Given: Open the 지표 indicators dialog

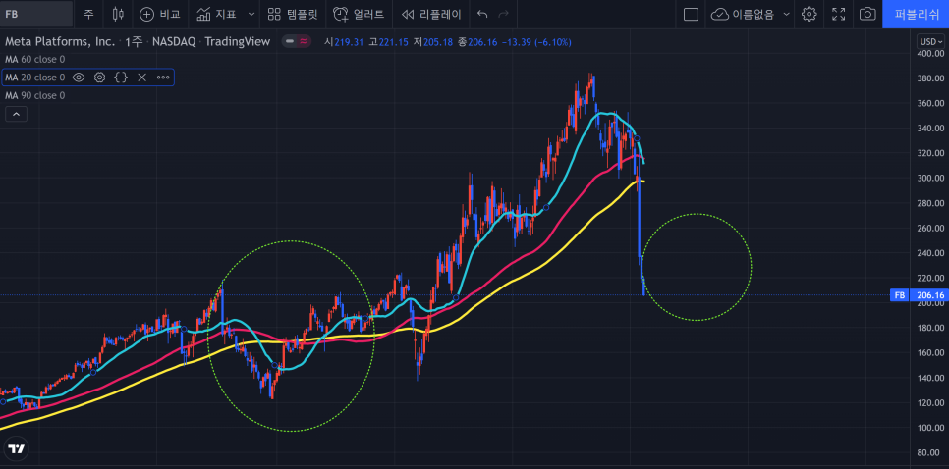Looking at the screenshot, I should (x=217, y=14).
